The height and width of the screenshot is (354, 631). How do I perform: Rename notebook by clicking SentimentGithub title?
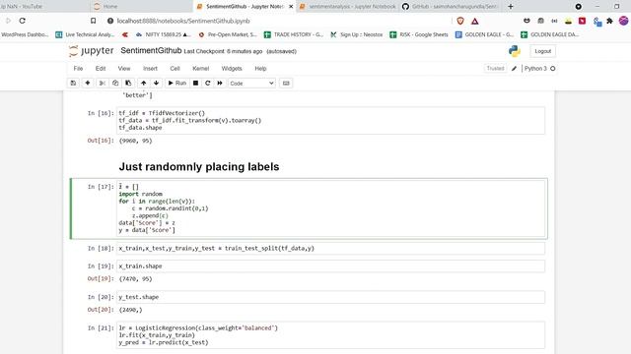click(151, 50)
